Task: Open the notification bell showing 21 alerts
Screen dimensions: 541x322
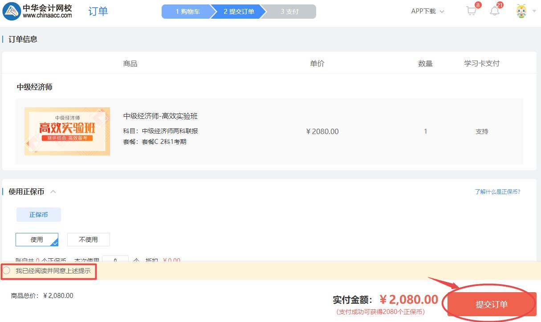Action: [494, 11]
